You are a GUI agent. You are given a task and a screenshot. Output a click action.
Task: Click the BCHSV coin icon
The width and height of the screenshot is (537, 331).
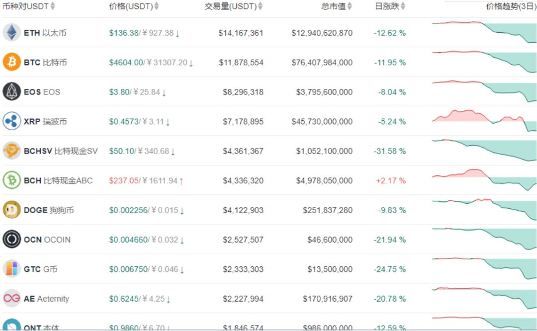12,151
